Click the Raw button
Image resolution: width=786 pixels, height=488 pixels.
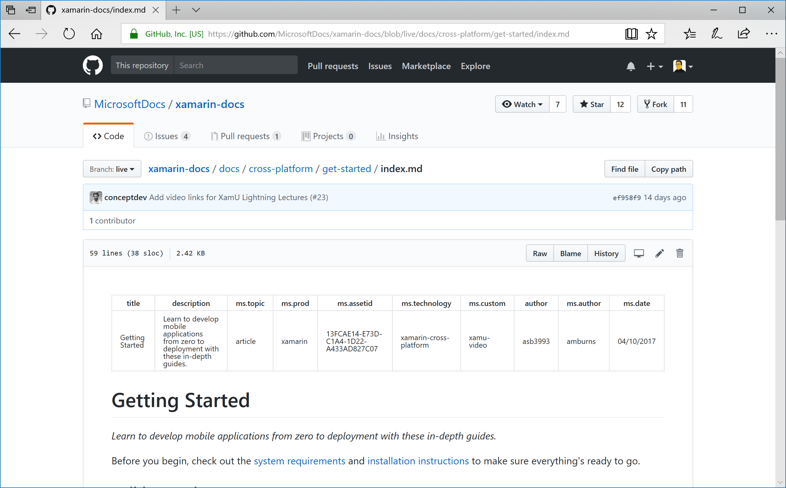(540, 253)
